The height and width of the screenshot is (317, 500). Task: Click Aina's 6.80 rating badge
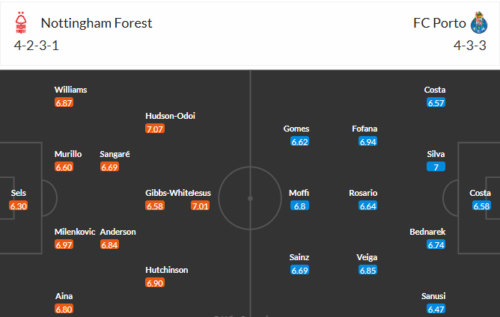[x=64, y=309]
